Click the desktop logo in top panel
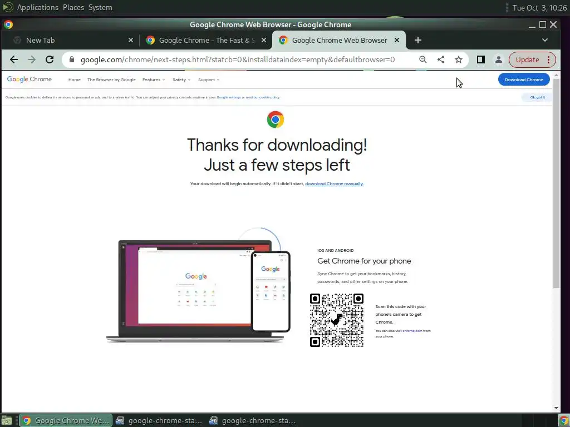The image size is (570, 427). (x=8, y=7)
